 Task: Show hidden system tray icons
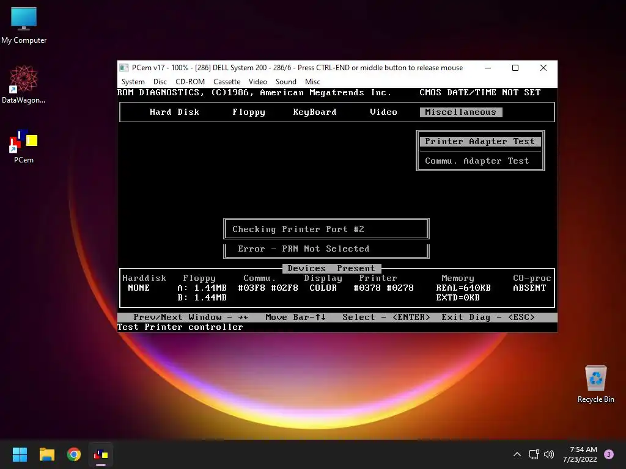point(517,454)
